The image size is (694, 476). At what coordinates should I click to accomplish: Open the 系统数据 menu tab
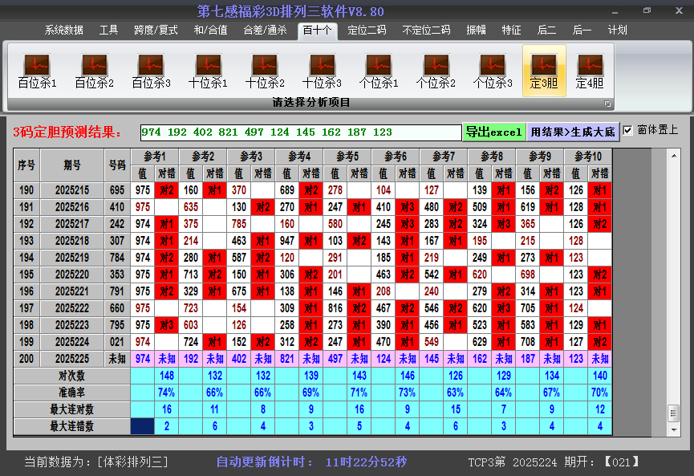[x=64, y=31]
